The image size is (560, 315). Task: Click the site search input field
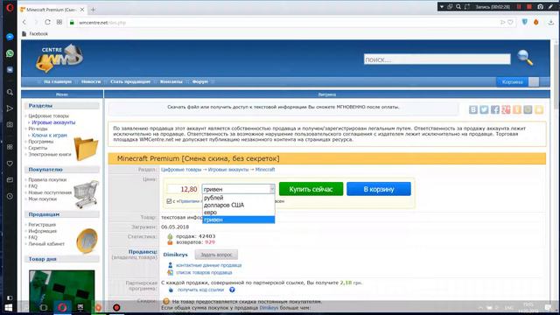[x=437, y=59]
